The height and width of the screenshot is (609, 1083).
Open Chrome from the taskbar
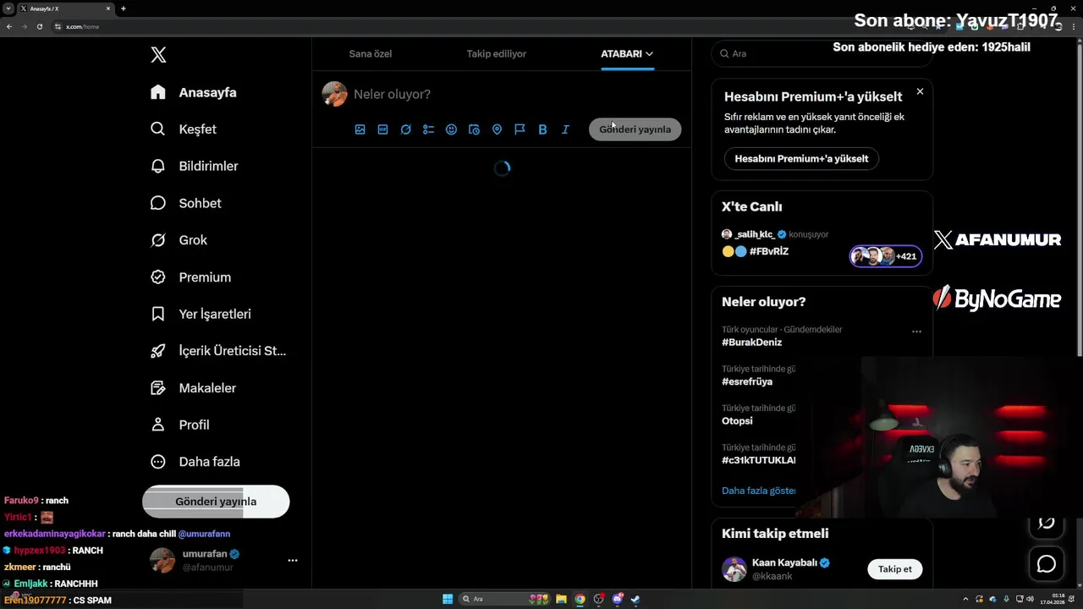[580, 600]
